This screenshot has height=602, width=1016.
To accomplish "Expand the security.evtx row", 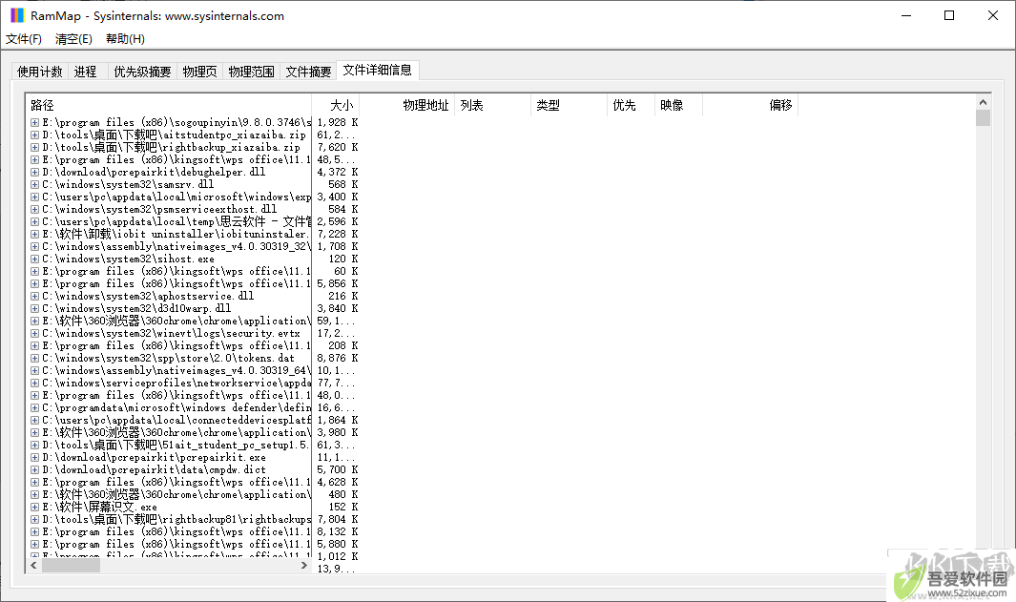I will coord(35,334).
